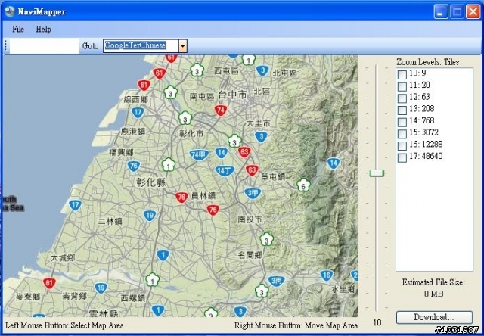Click the 名間鄉 township label

(250, 255)
